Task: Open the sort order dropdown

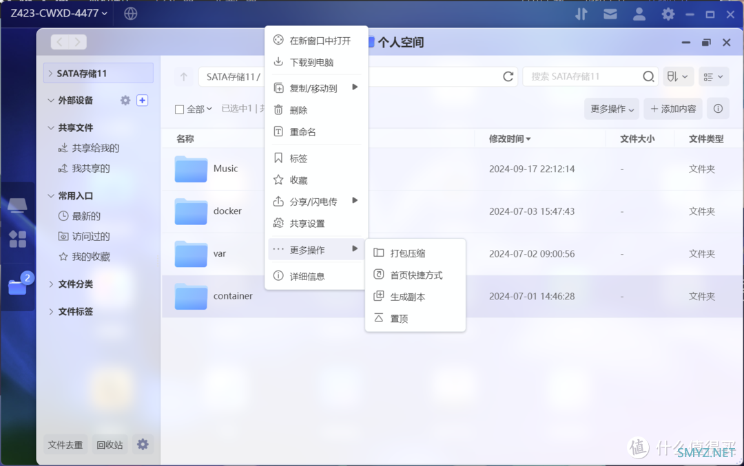Action: tap(678, 77)
